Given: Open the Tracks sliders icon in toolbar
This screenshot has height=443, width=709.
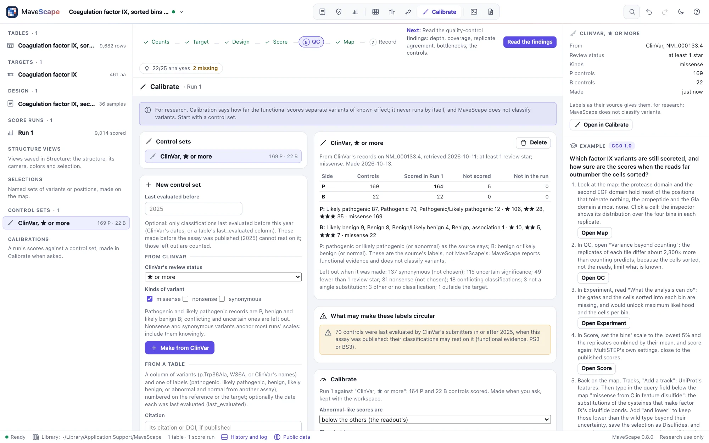Looking at the screenshot, I should [x=392, y=12].
